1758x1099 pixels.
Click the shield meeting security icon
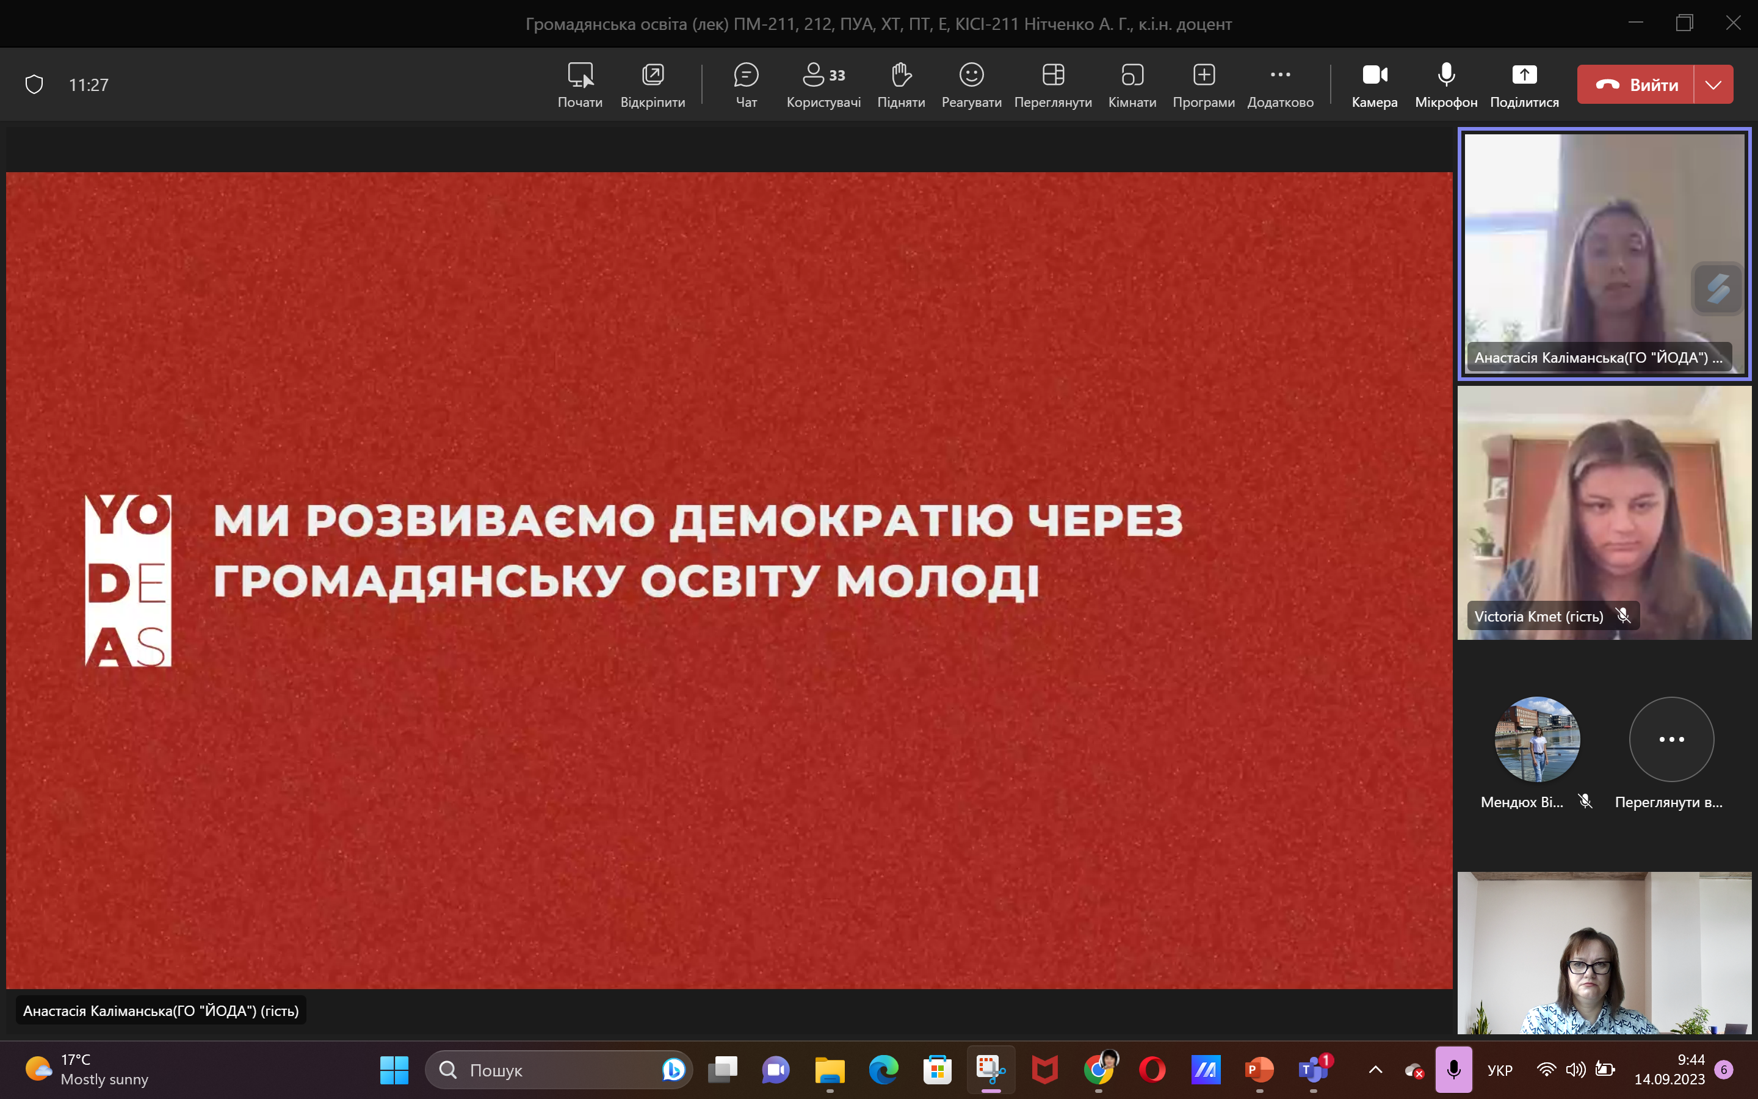(34, 84)
